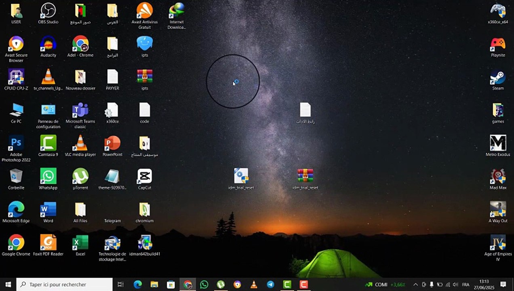Select the Playnite desktop icon
The image size is (514, 291).
coord(498,46)
